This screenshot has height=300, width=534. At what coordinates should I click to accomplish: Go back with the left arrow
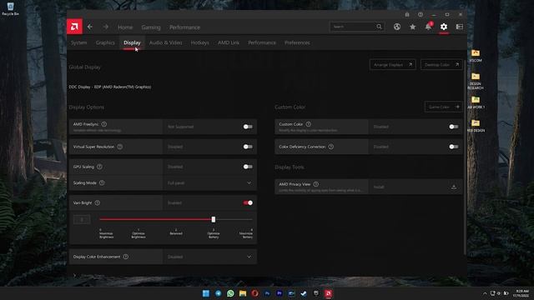pyautogui.click(x=90, y=27)
